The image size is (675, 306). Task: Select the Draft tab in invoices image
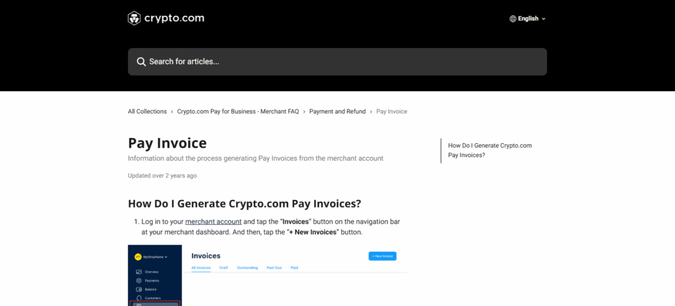pos(223,268)
